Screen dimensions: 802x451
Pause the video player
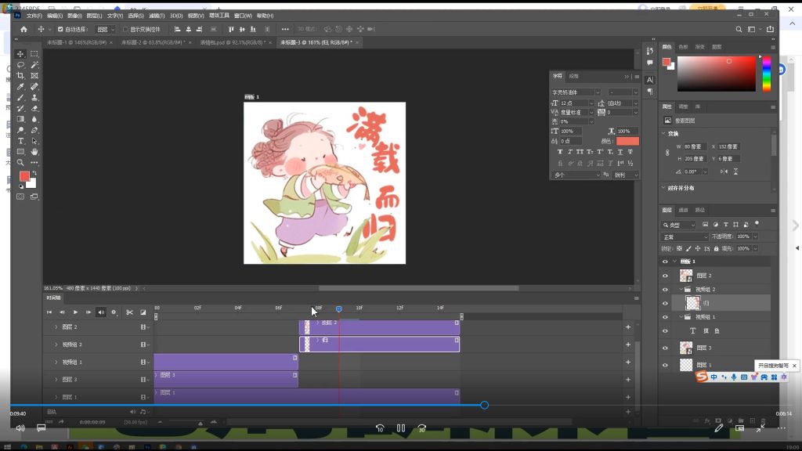point(400,428)
